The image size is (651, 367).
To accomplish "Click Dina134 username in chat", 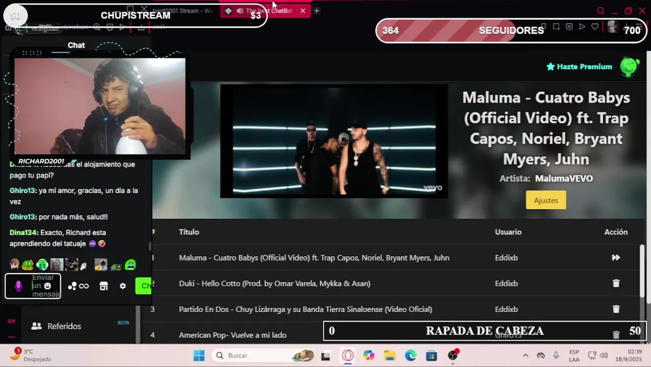I will tap(24, 232).
